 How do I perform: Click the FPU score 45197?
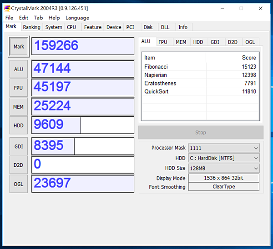[83, 88]
